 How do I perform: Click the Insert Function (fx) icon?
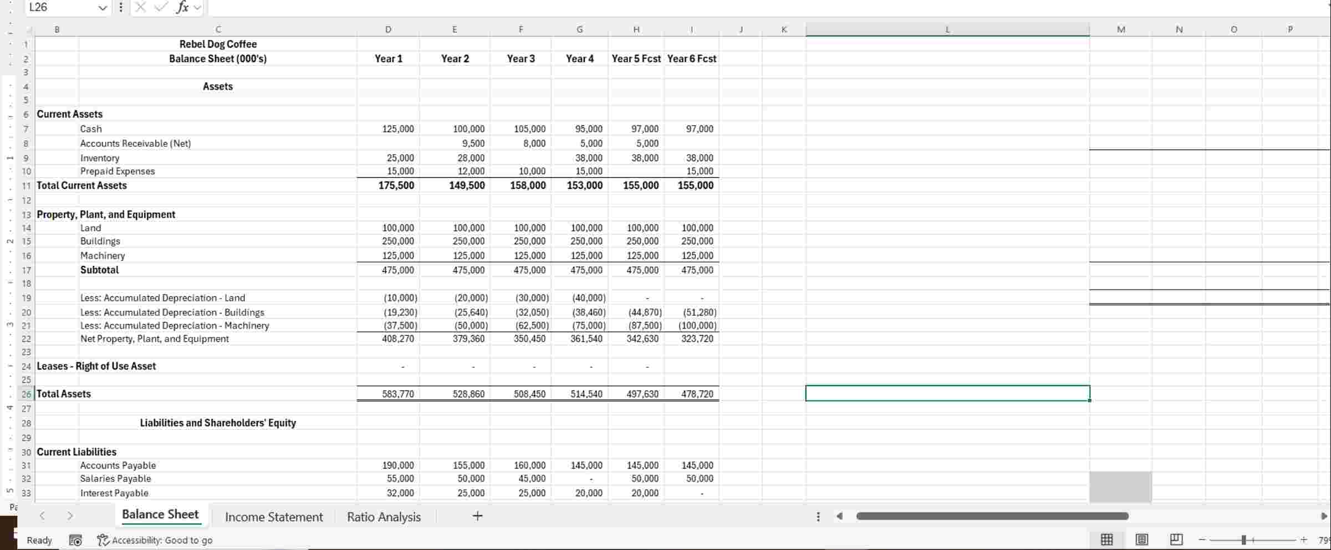tap(183, 7)
